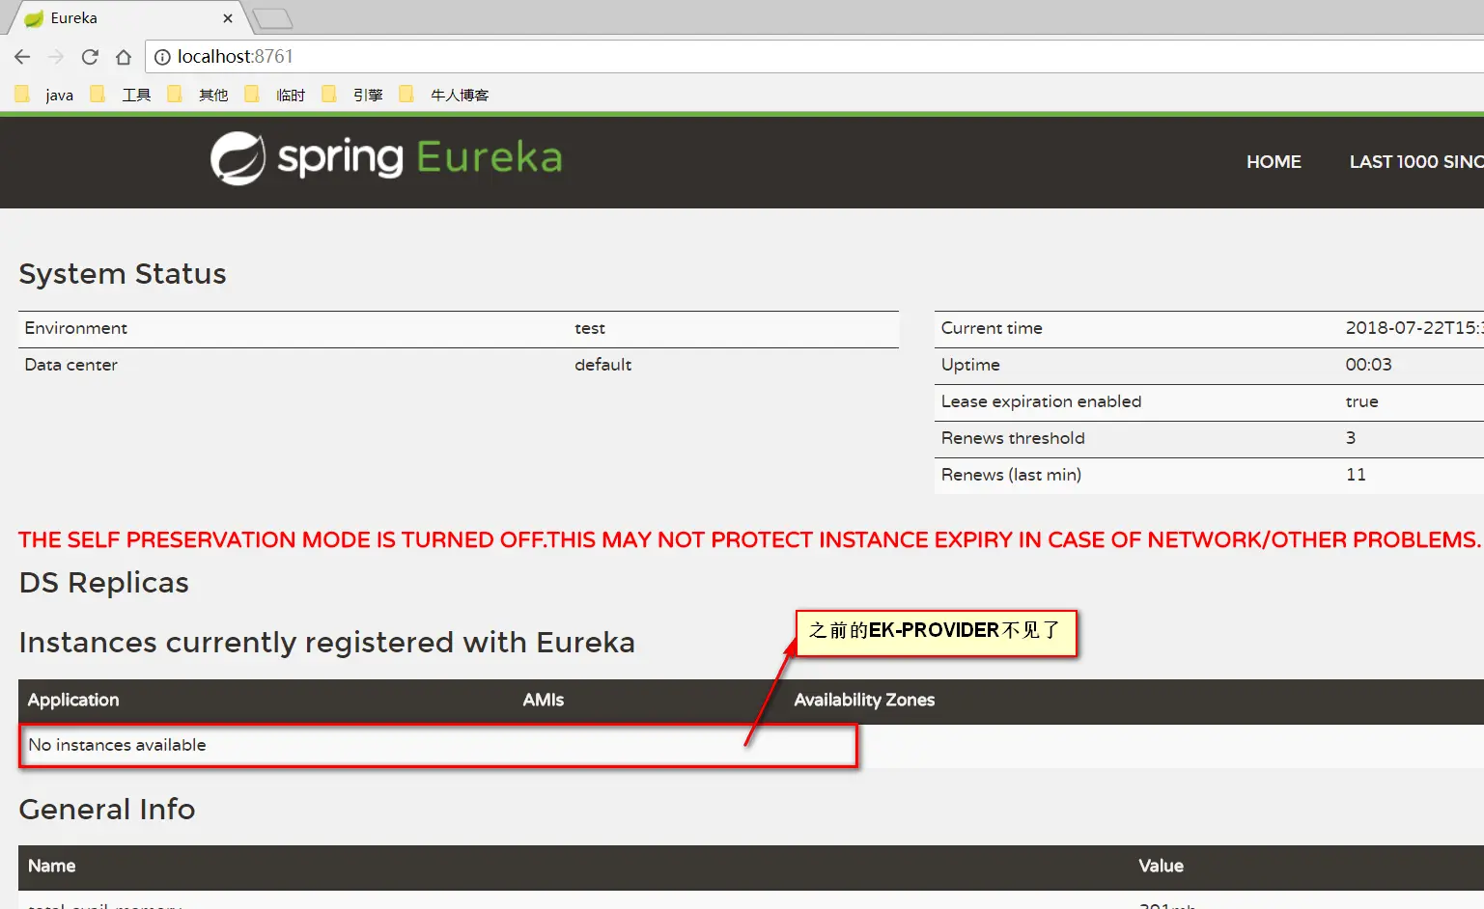This screenshot has width=1484, height=909.
Task: Click 'Lease expiration enabled' label
Action: point(1041,401)
